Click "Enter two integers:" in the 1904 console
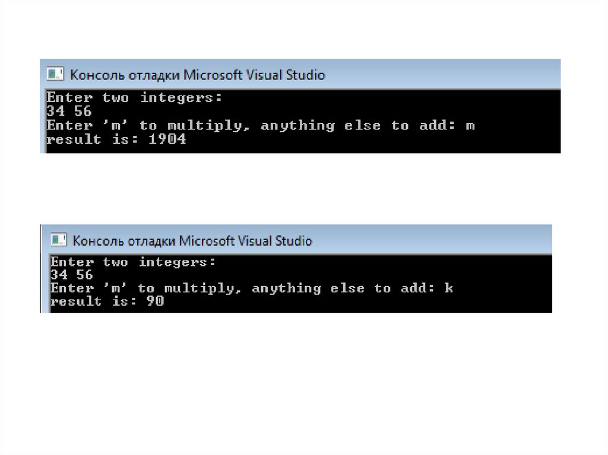The height and width of the screenshot is (455, 608). coord(135,97)
